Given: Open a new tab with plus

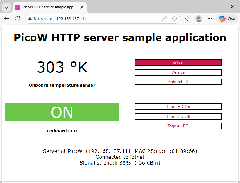Looking at the screenshot, I should pyautogui.click(x=92, y=7).
